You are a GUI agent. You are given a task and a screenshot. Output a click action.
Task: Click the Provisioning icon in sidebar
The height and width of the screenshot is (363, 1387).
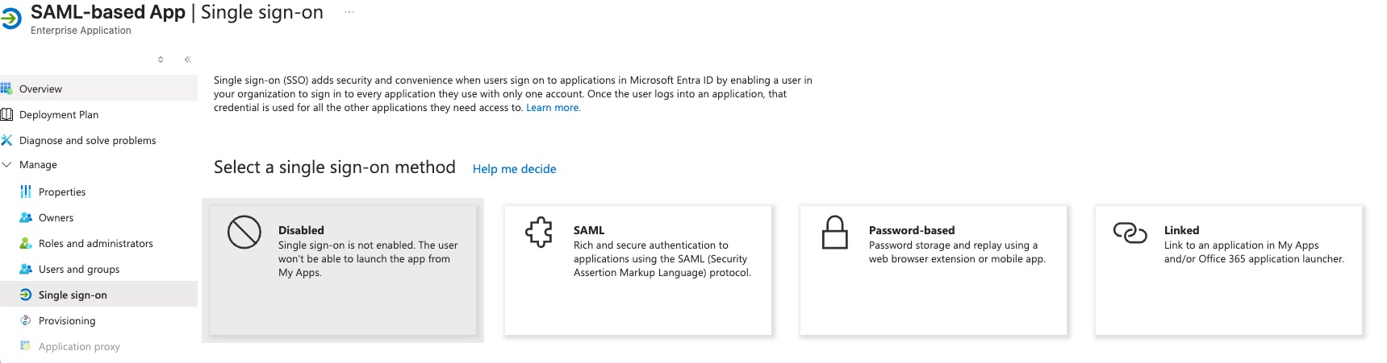[26, 320]
